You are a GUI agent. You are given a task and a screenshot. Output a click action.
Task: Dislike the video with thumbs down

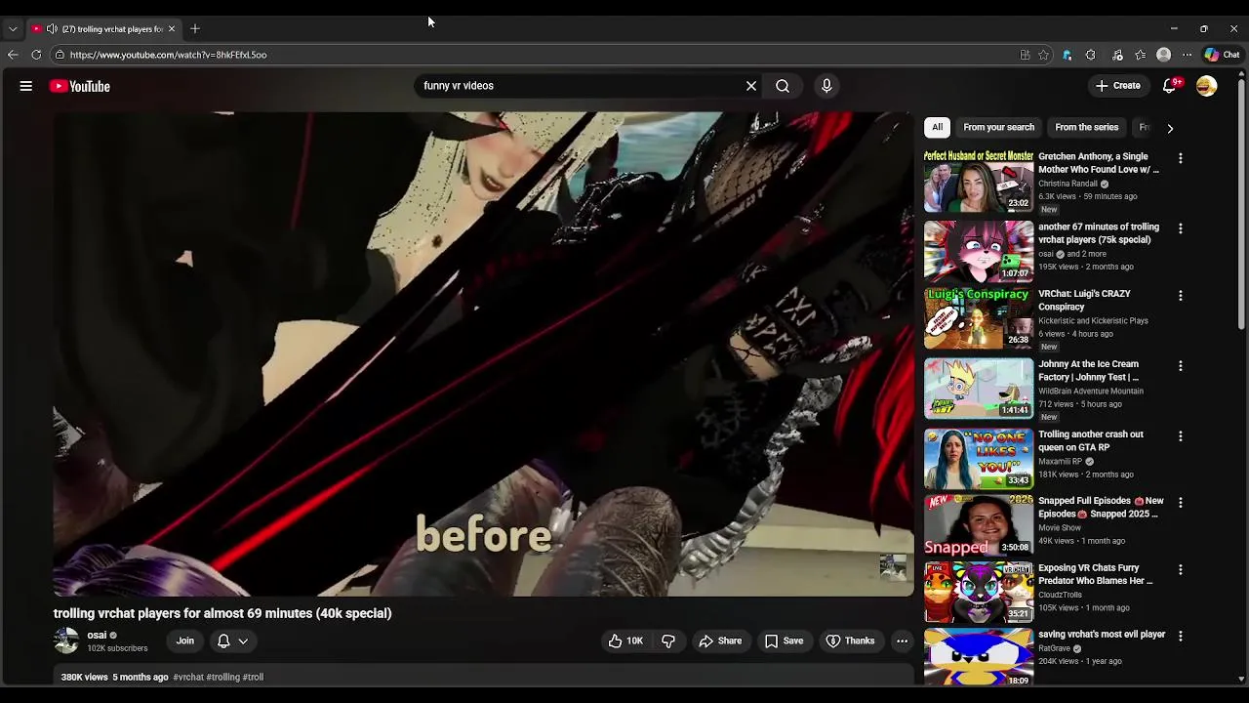pos(668,641)
